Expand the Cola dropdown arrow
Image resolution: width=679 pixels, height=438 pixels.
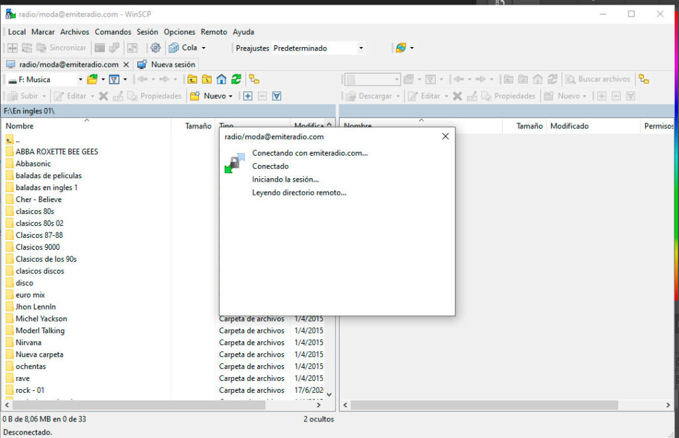[x=204, y=48]
